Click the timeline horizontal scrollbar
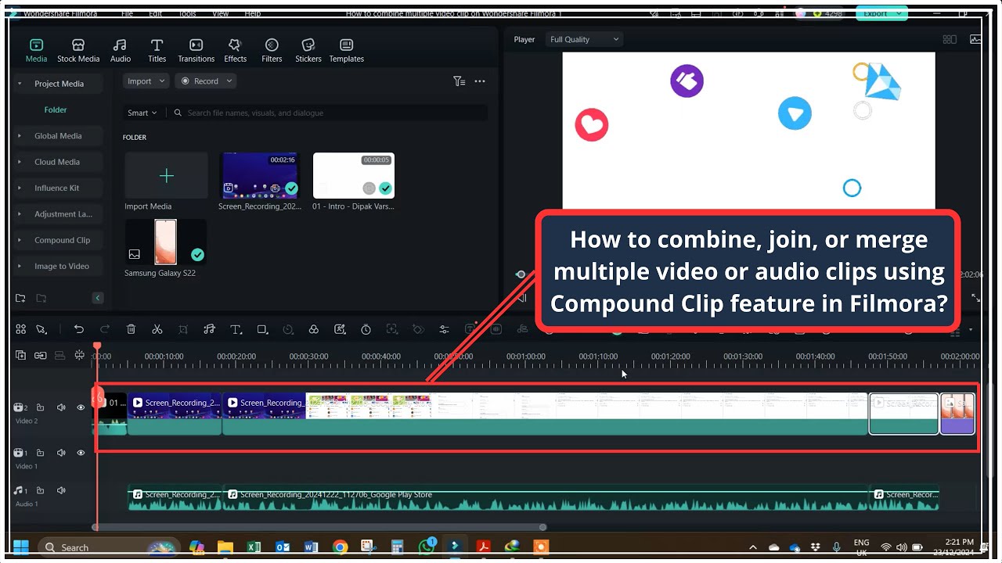Image resolution: width=1002 pixels, height=563 pixels. [x=319, y=527]
